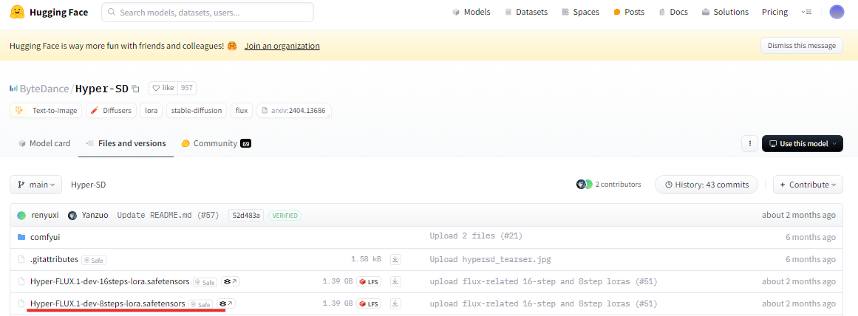The width and height of the screenshot is (858, 316).
Task: Click LFS badge for 16steps lora file
Action: coord(369,281)
